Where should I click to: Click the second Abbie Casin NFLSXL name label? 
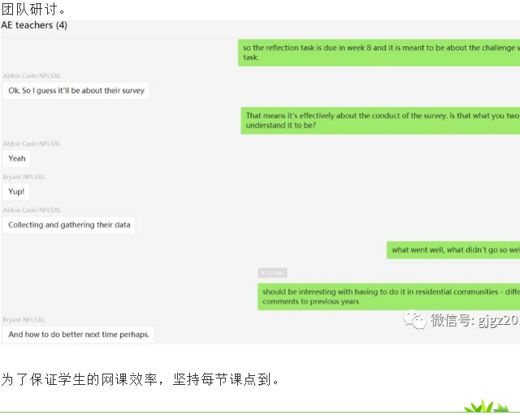click(32, 144)
